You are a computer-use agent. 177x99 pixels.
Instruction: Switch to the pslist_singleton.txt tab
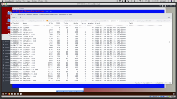tap(53, 21)
